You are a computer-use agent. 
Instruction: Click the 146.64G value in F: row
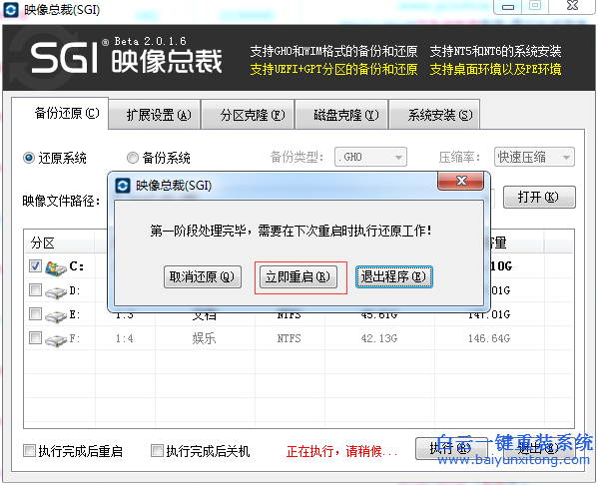pyautogui.click(x=489, y=338)
